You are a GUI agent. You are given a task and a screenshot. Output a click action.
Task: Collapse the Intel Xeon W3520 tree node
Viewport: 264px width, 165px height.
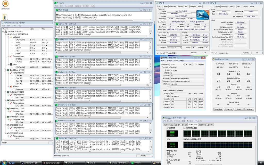click(x=6, y=70)
